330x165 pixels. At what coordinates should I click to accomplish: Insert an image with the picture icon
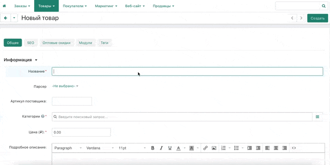tap(214, 148)
